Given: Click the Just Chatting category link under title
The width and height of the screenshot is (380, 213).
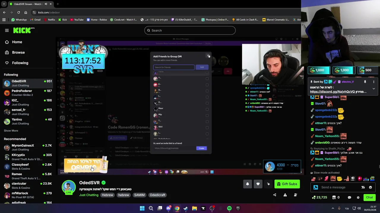Looking at the screenshot, I should pos(89,195).
